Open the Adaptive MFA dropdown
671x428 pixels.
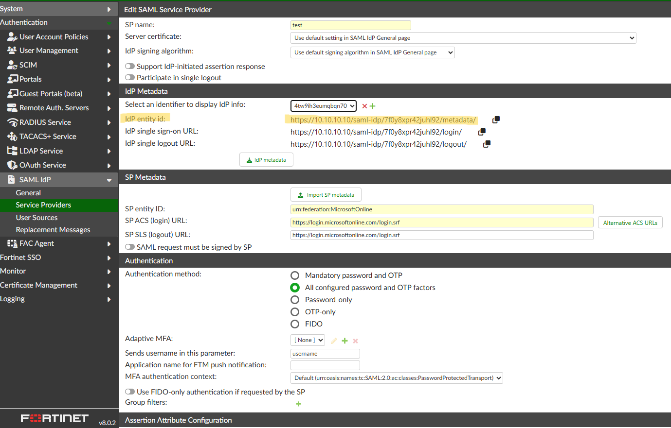pos(308,340)
